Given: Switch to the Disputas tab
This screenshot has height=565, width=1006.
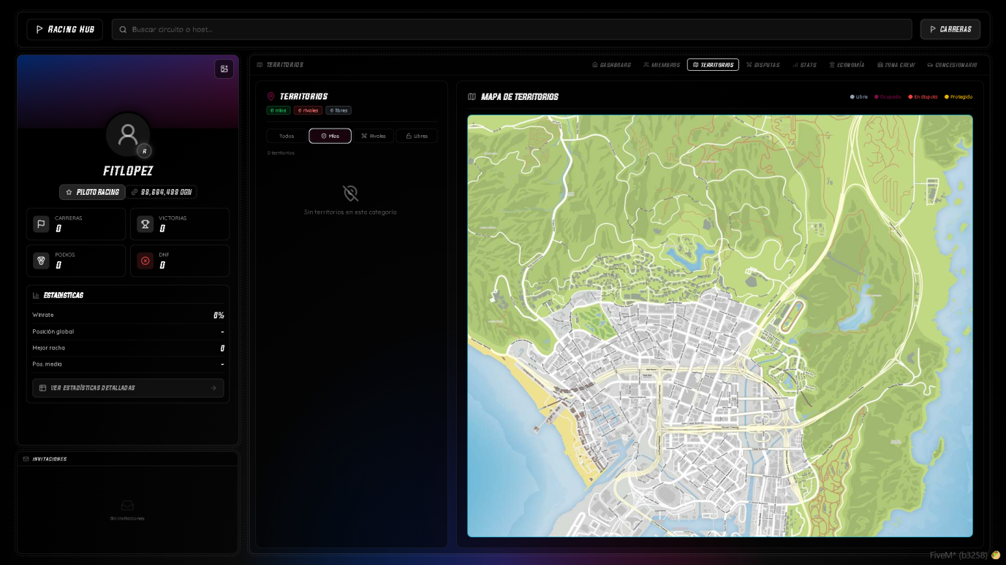Looking at the screenshot, I should (763, 65).
